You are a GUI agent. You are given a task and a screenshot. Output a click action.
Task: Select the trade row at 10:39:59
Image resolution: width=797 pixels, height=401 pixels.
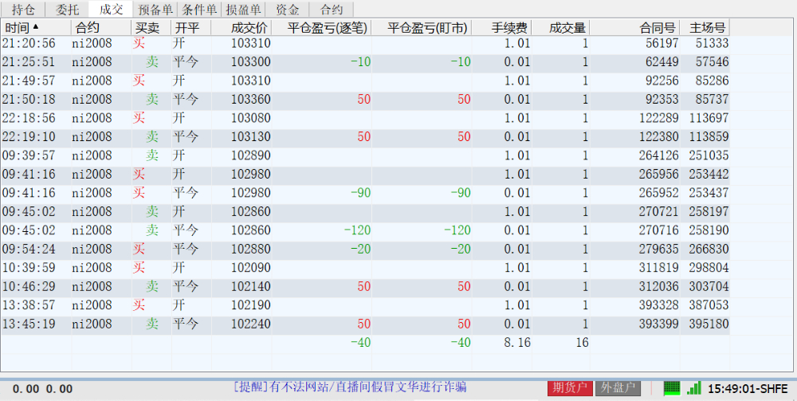coord(365,268)
